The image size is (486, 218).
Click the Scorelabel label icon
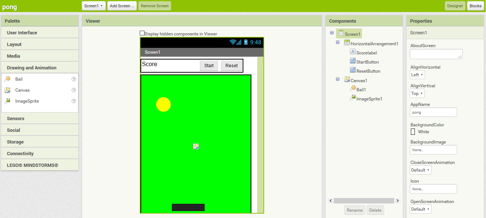click(353, 52)
